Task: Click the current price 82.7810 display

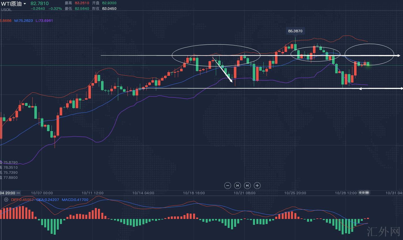Action: click(39, 3)
